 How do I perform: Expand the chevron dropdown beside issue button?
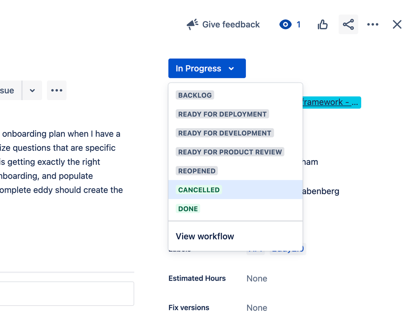pyautogui.click(x=32, y=91)
